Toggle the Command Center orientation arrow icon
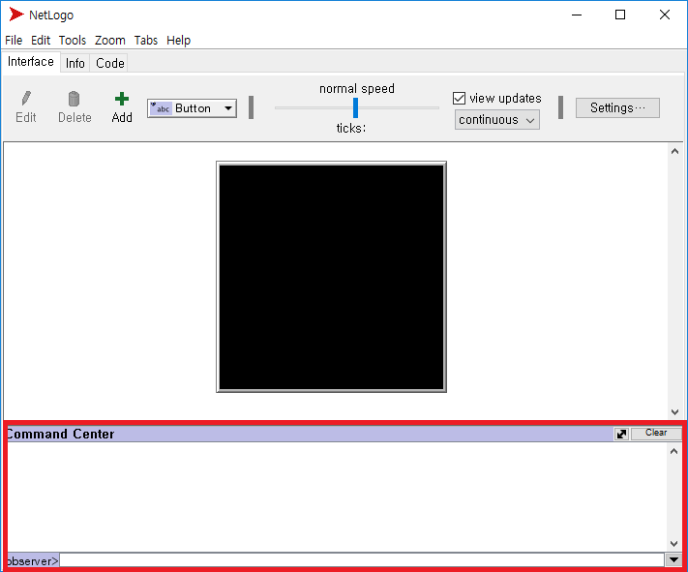Image resolution: width=688 pixels, height=572 pixels. (x=621, y=434)
